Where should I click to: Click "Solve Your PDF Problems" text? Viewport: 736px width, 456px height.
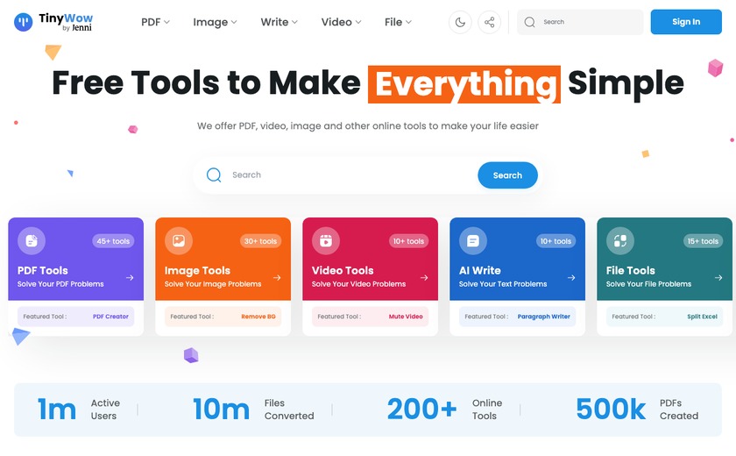pos(60,284)
